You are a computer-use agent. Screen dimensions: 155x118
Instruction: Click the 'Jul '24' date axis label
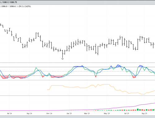(x=9, y=113)
